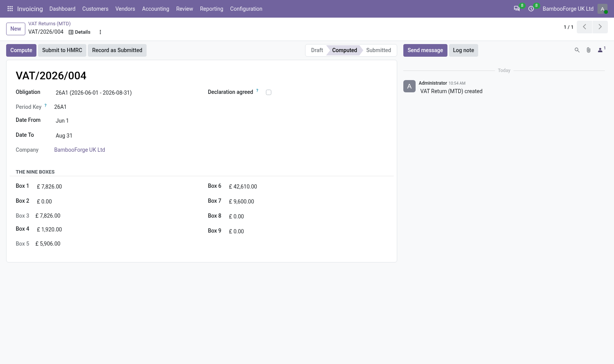Open the Accounting menu

tap(155, 9)
